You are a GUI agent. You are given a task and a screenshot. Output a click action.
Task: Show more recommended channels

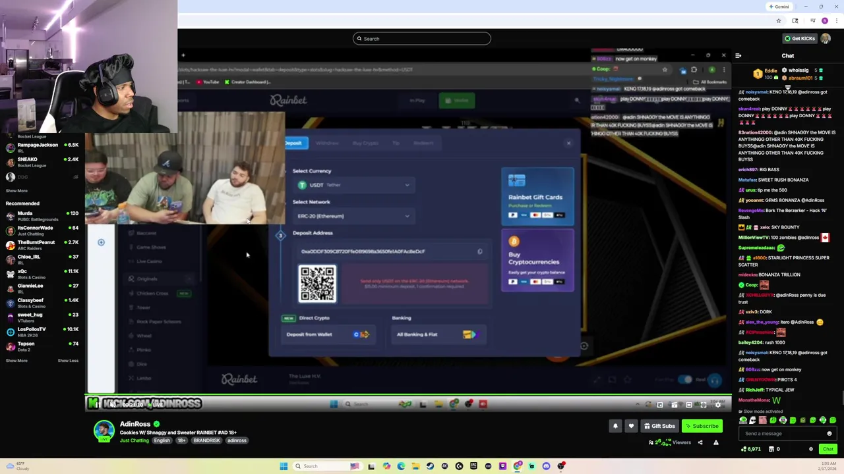pyautogui.click(x=16, y=361)
